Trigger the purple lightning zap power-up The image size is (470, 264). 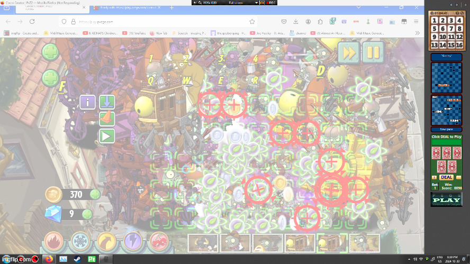coord(132,243)
